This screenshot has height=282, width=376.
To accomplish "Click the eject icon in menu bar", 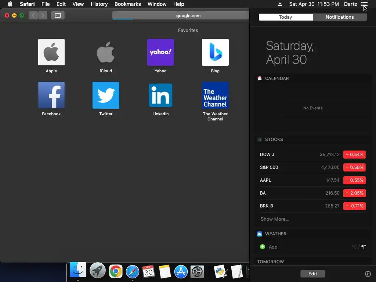I will point(280,4).
